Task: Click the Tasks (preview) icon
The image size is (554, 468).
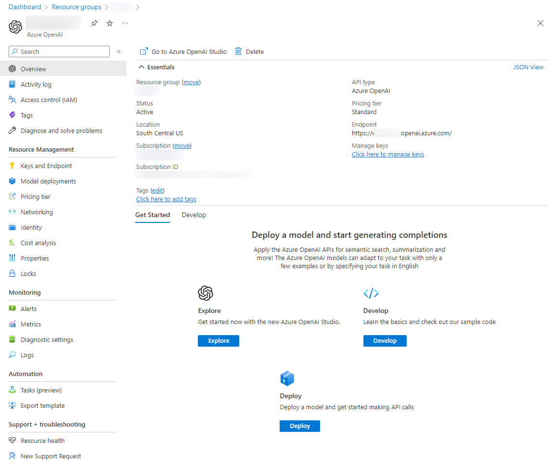Action: [x=13, y=390]
